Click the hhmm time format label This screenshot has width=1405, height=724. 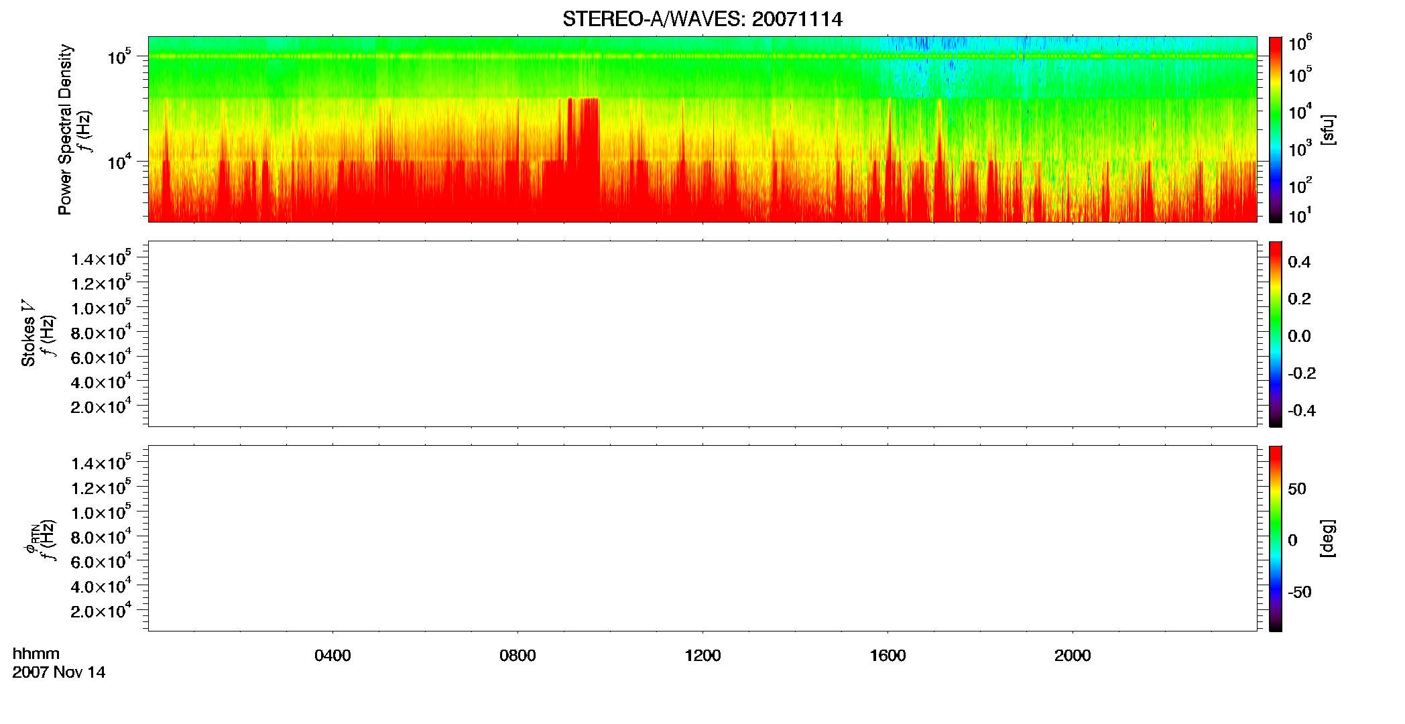click(x=36, y=654)
